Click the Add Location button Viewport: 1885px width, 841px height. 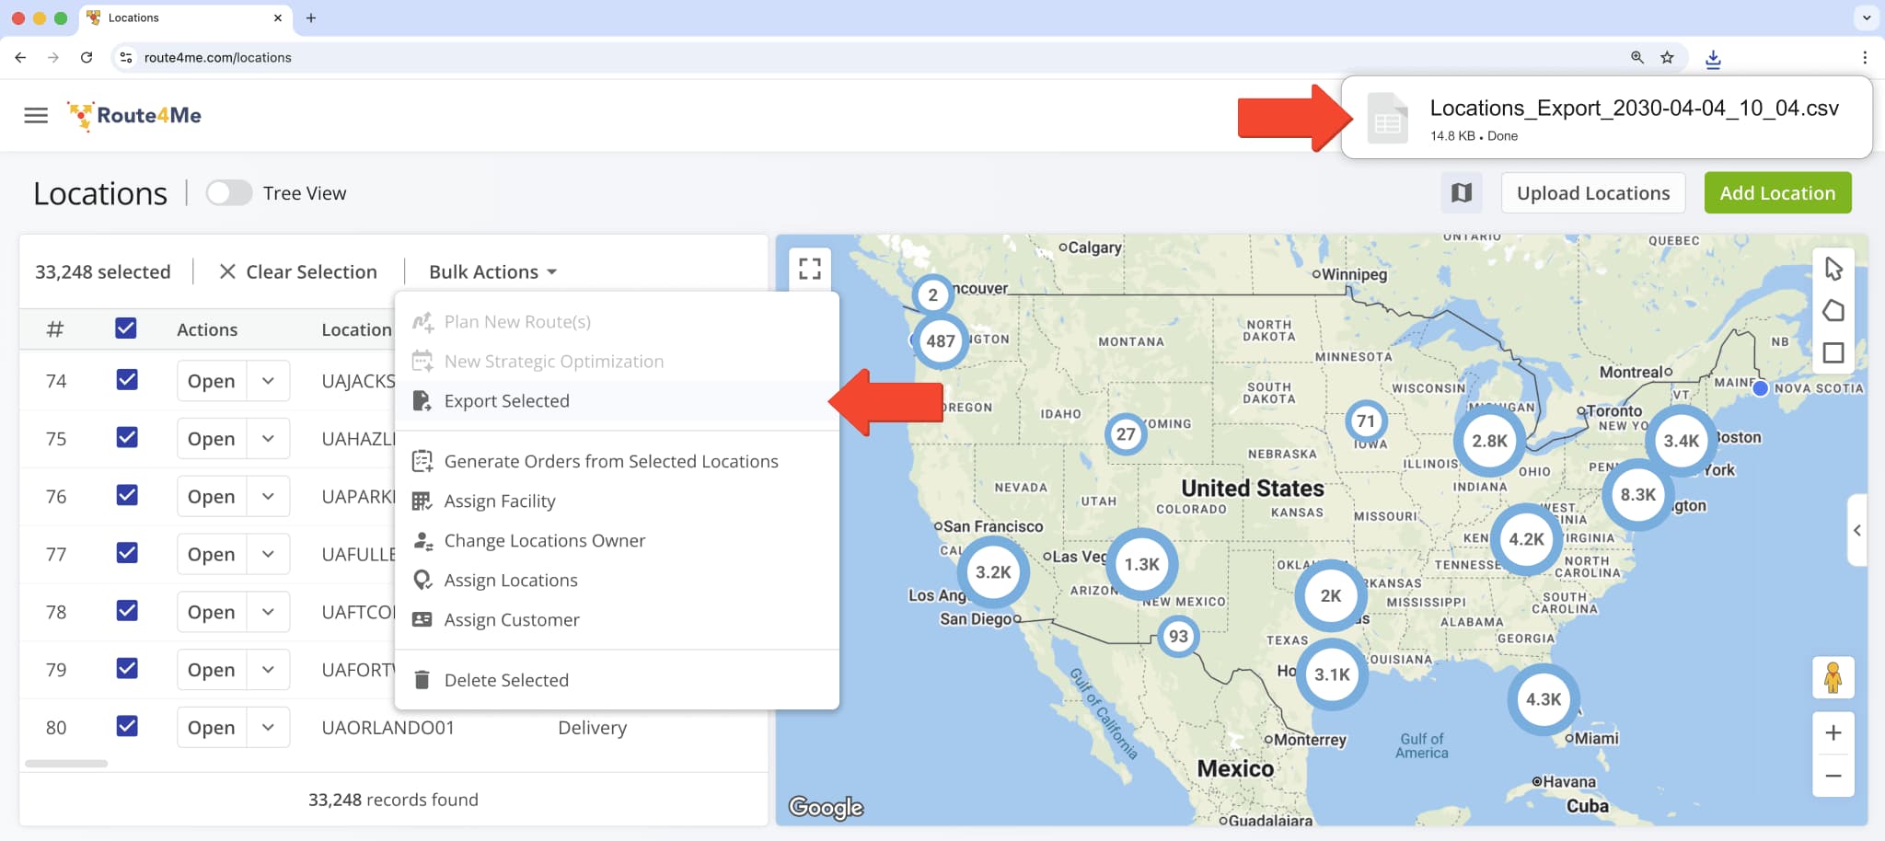pos(1776,193)
